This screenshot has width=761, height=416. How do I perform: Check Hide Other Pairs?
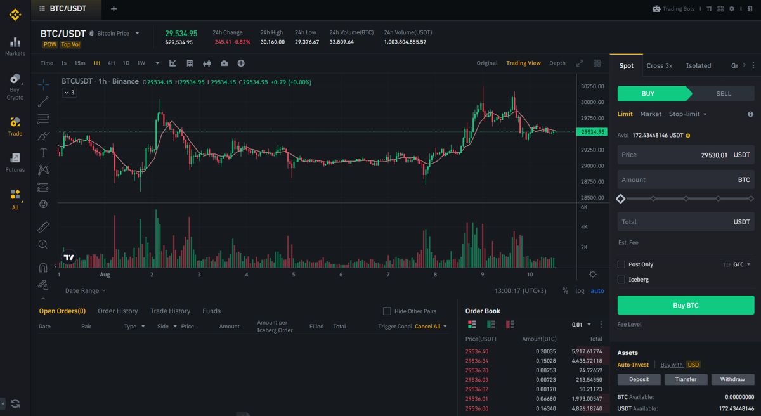pyautogui.click(x=387, y=311)
